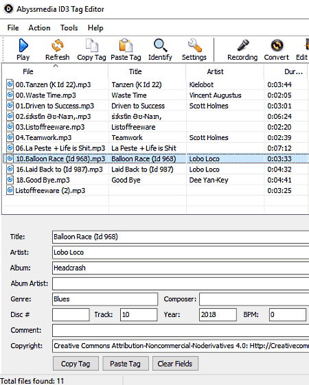This screenshot has height=385, width=309.
Task: Click the artist cell Dee Yan-Key
Action: [x=209, y=180]
